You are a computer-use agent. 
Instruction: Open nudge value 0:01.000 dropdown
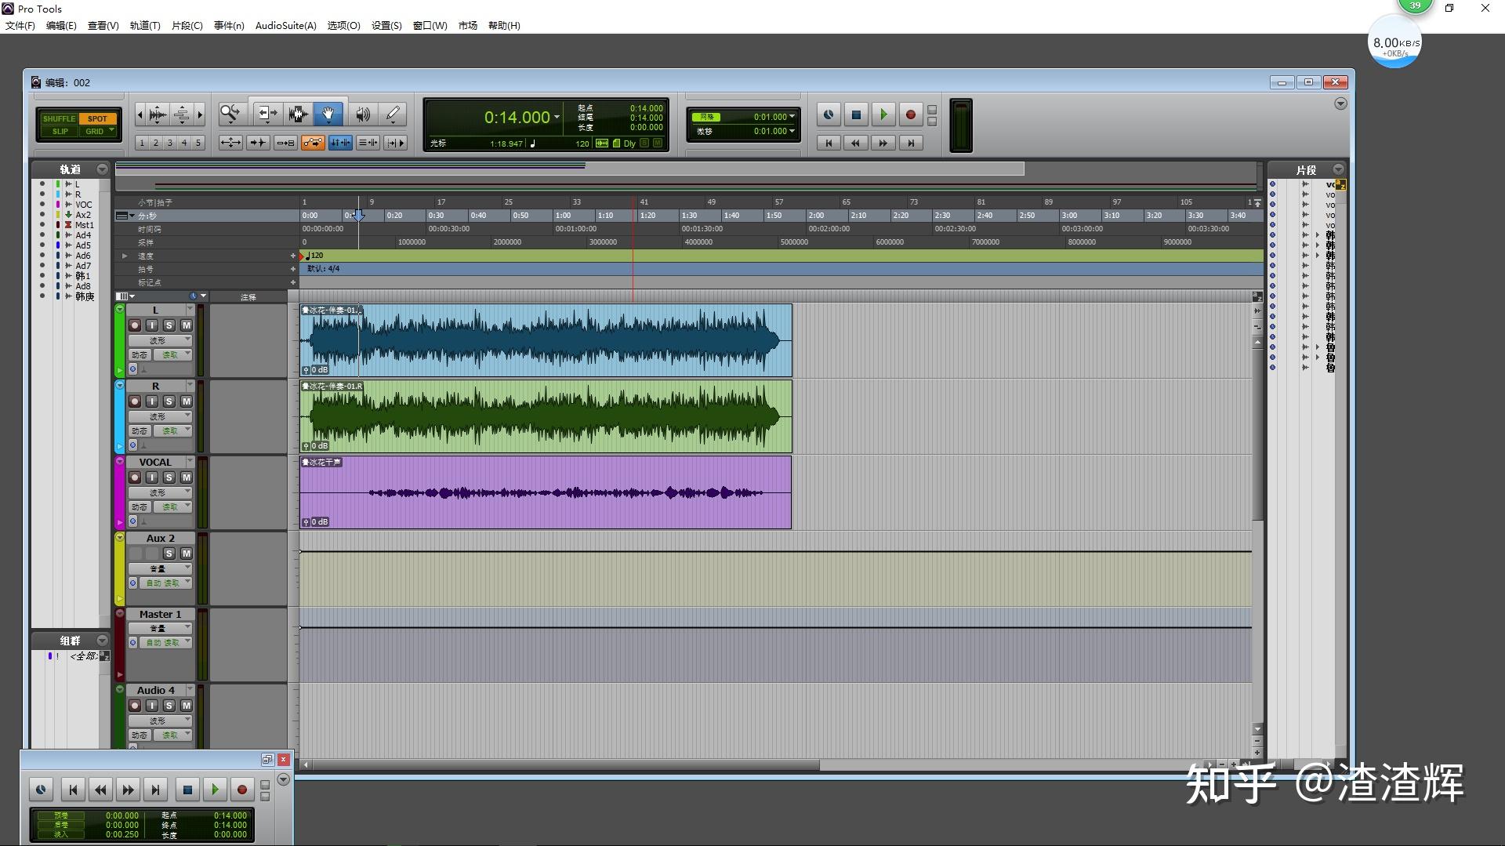click(792, 131)
